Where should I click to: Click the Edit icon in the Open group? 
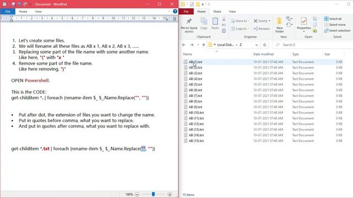315,25
